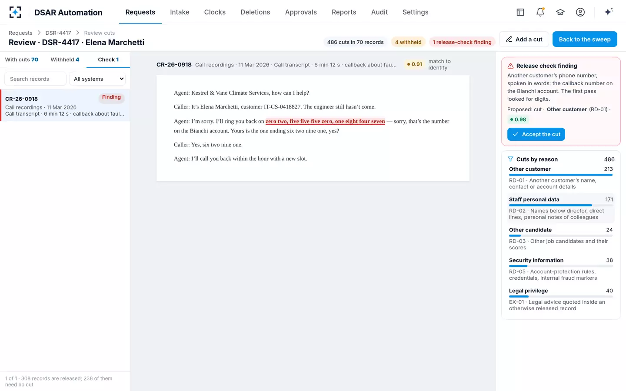The width and height of the screenshot is (626, 391).
Task: Click the highlighted spoken phone number in transcript
Action: [325, 122]
